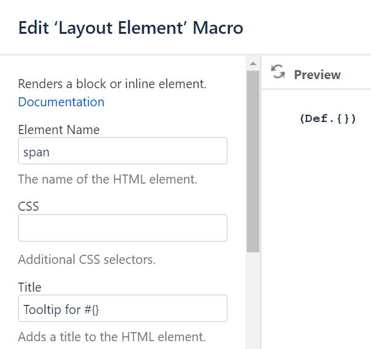Image resolution: width=371 pixels, height=349 pixels.
Task: Click the 'Renders a block or inline element' description
Action: (112, 84)
